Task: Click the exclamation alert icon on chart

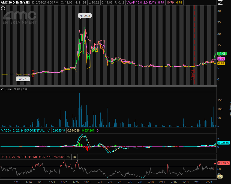Action: (3, 8)
